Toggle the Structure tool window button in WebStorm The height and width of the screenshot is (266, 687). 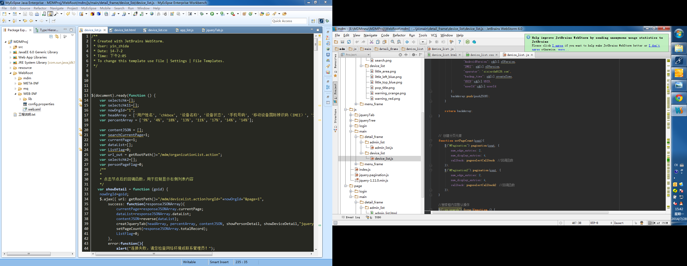335,120
